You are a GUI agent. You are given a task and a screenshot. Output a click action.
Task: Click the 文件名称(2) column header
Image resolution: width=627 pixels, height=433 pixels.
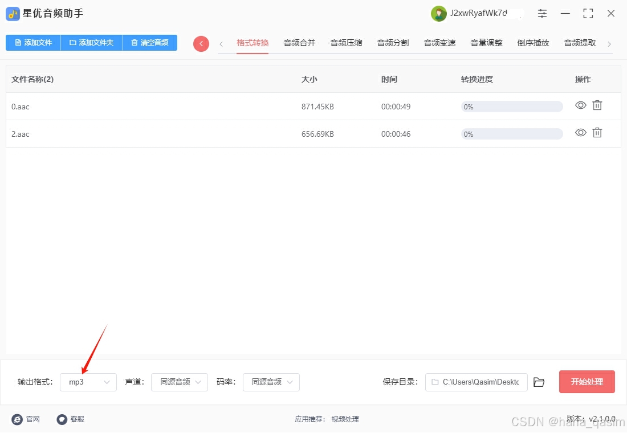click(32, 79)
